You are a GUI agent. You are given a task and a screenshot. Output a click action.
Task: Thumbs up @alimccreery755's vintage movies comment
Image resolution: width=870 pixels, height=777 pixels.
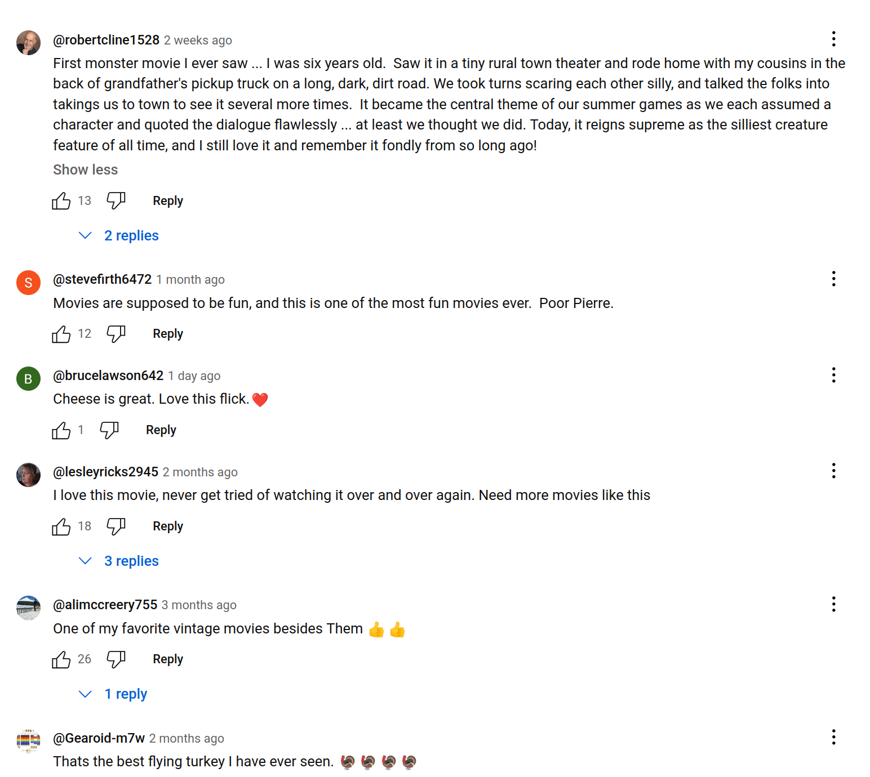click(x=61, y=659)
